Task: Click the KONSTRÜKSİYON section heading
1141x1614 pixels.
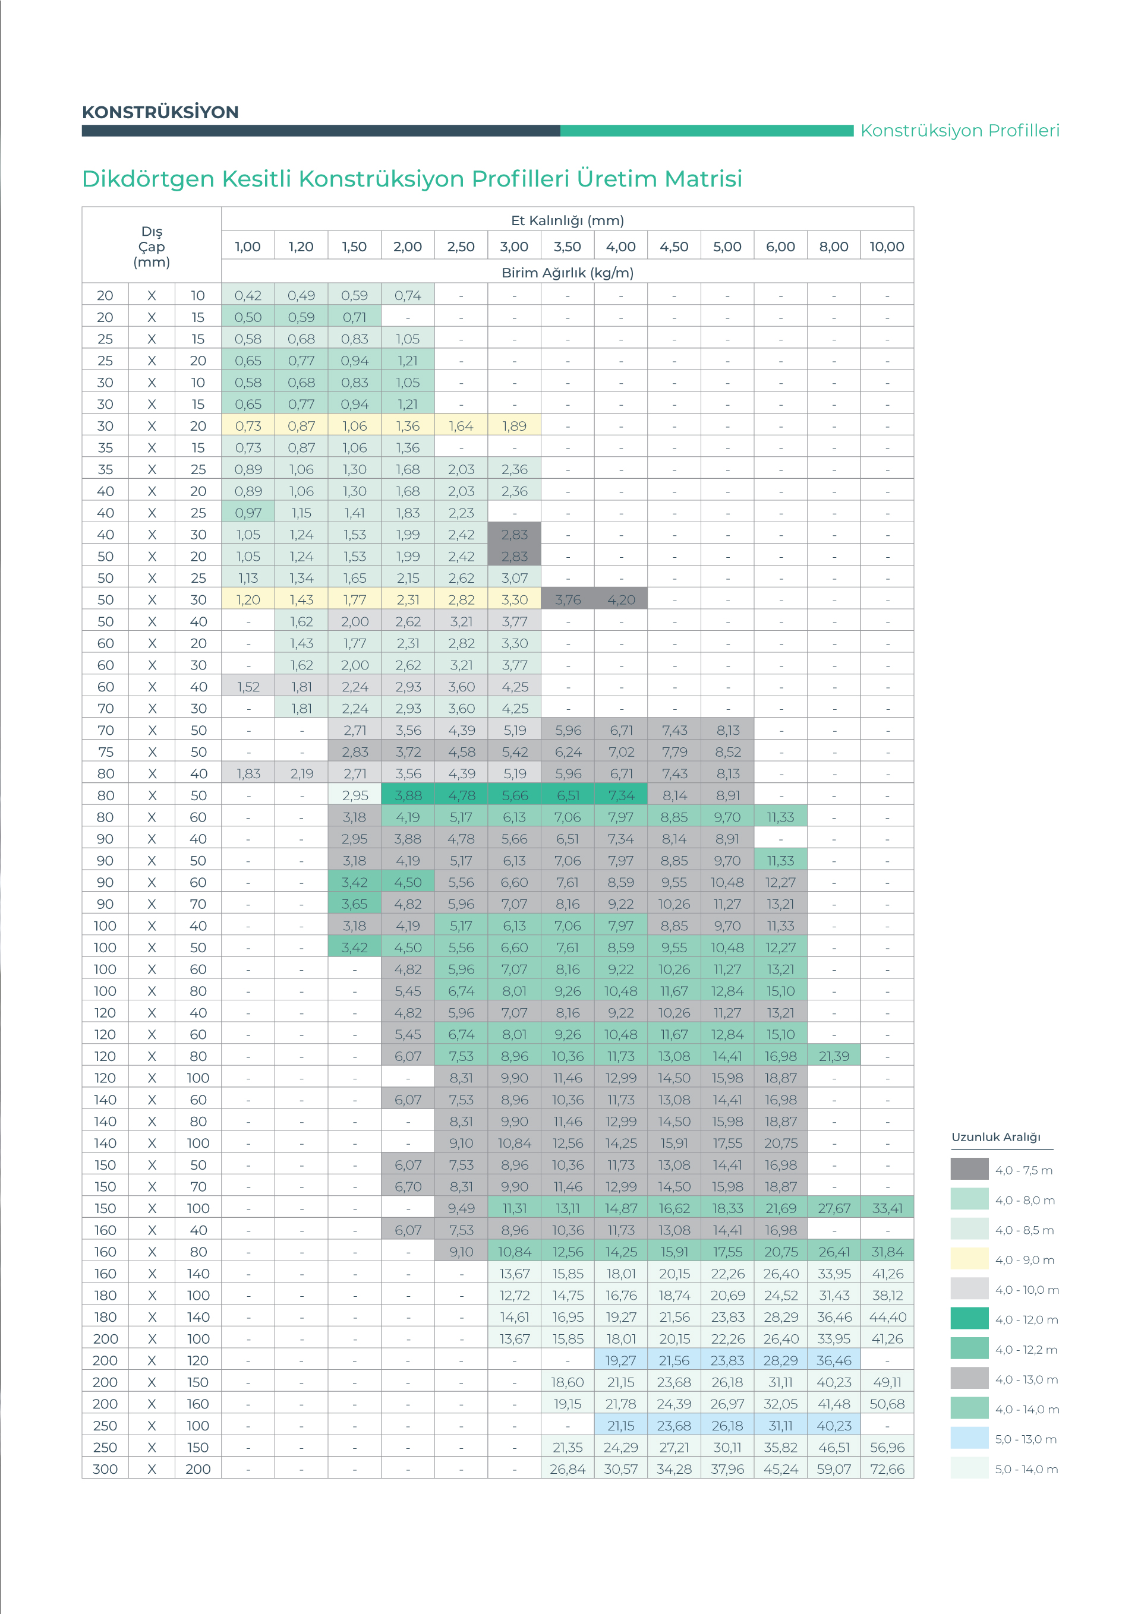Action: (x=160, y=112)
